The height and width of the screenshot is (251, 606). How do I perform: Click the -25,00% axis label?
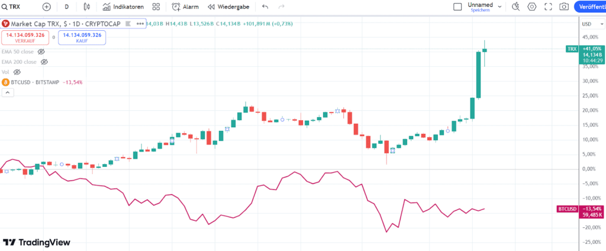pos(591,242)
